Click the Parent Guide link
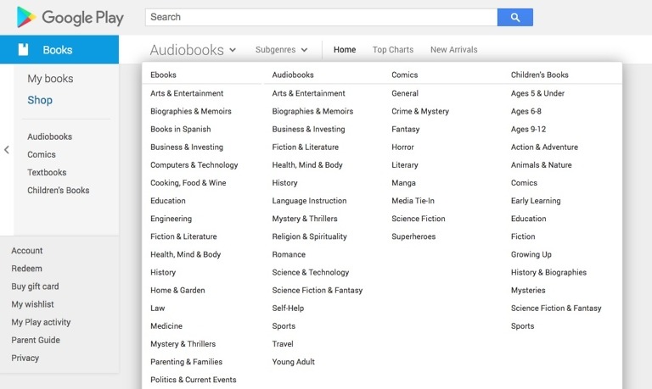Image resolution: width=652 pixels, height=389 pixels. coord(36,340)
